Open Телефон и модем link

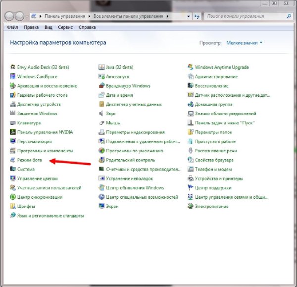[x=213, y=169]
